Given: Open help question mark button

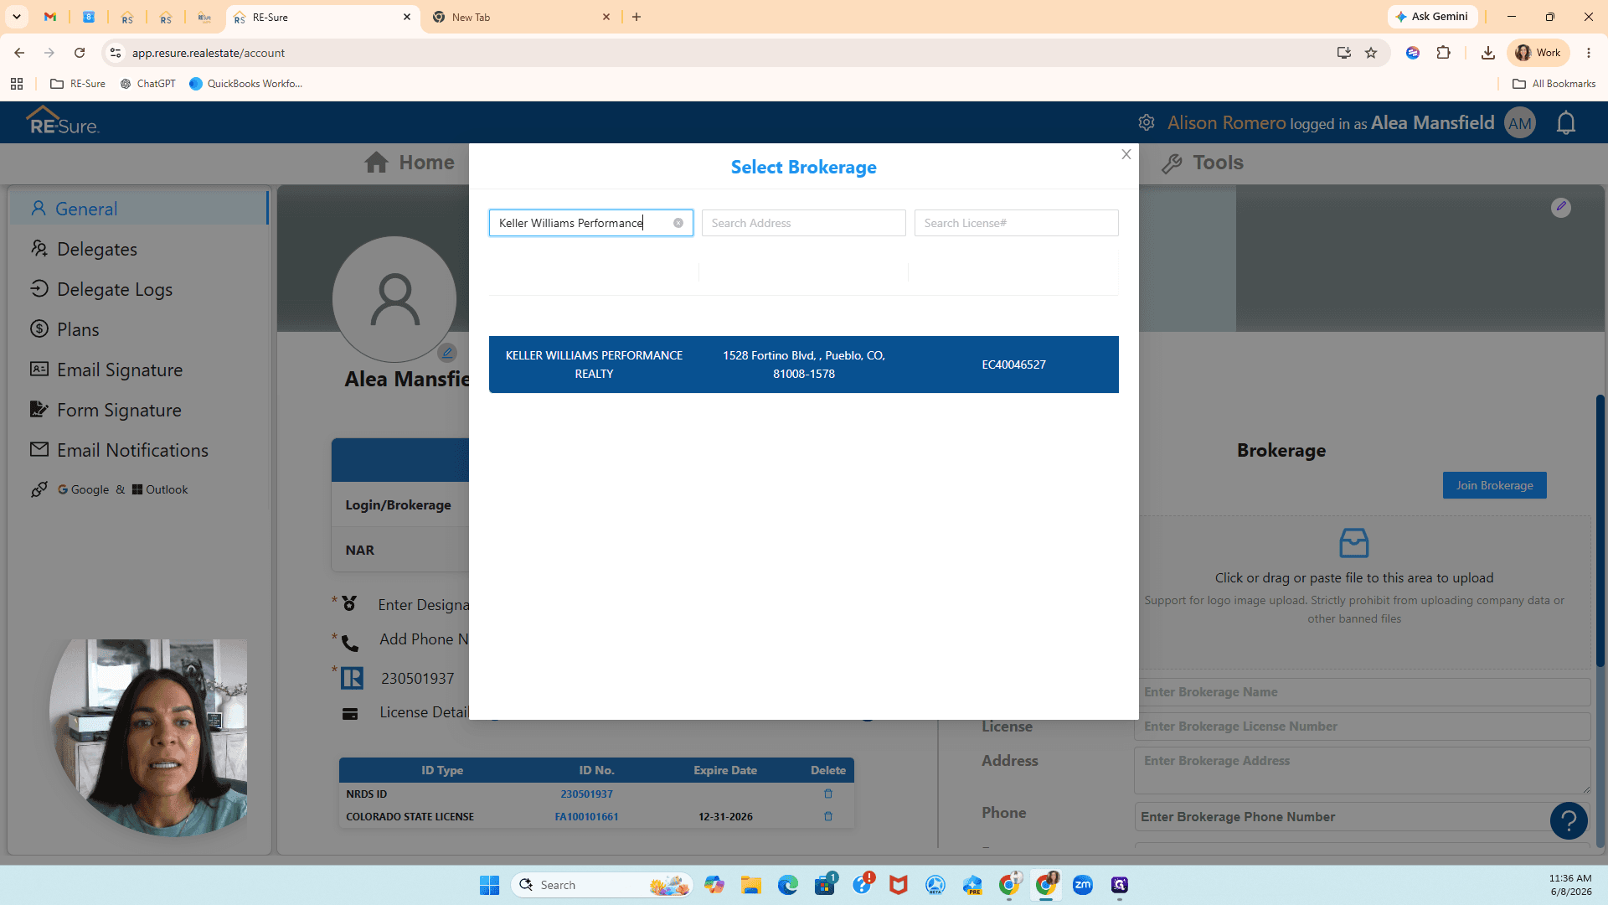Looking at the screenshot, I should coord(1569,821).
